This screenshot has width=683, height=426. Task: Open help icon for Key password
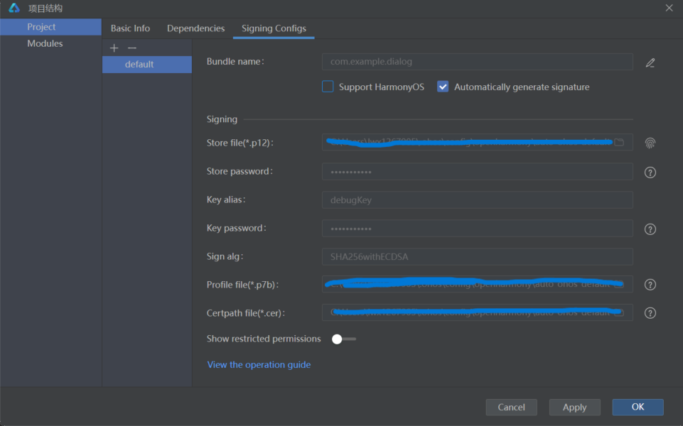(x=650, y=229)
